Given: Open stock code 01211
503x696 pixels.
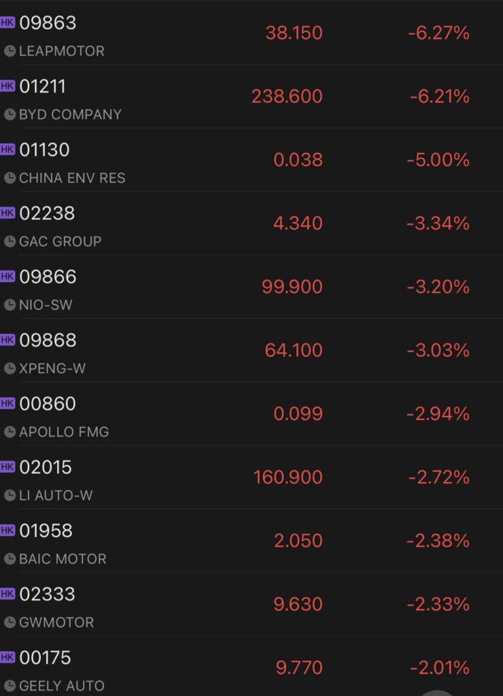Looking at the screenshot, I should (x=43, y=86).
